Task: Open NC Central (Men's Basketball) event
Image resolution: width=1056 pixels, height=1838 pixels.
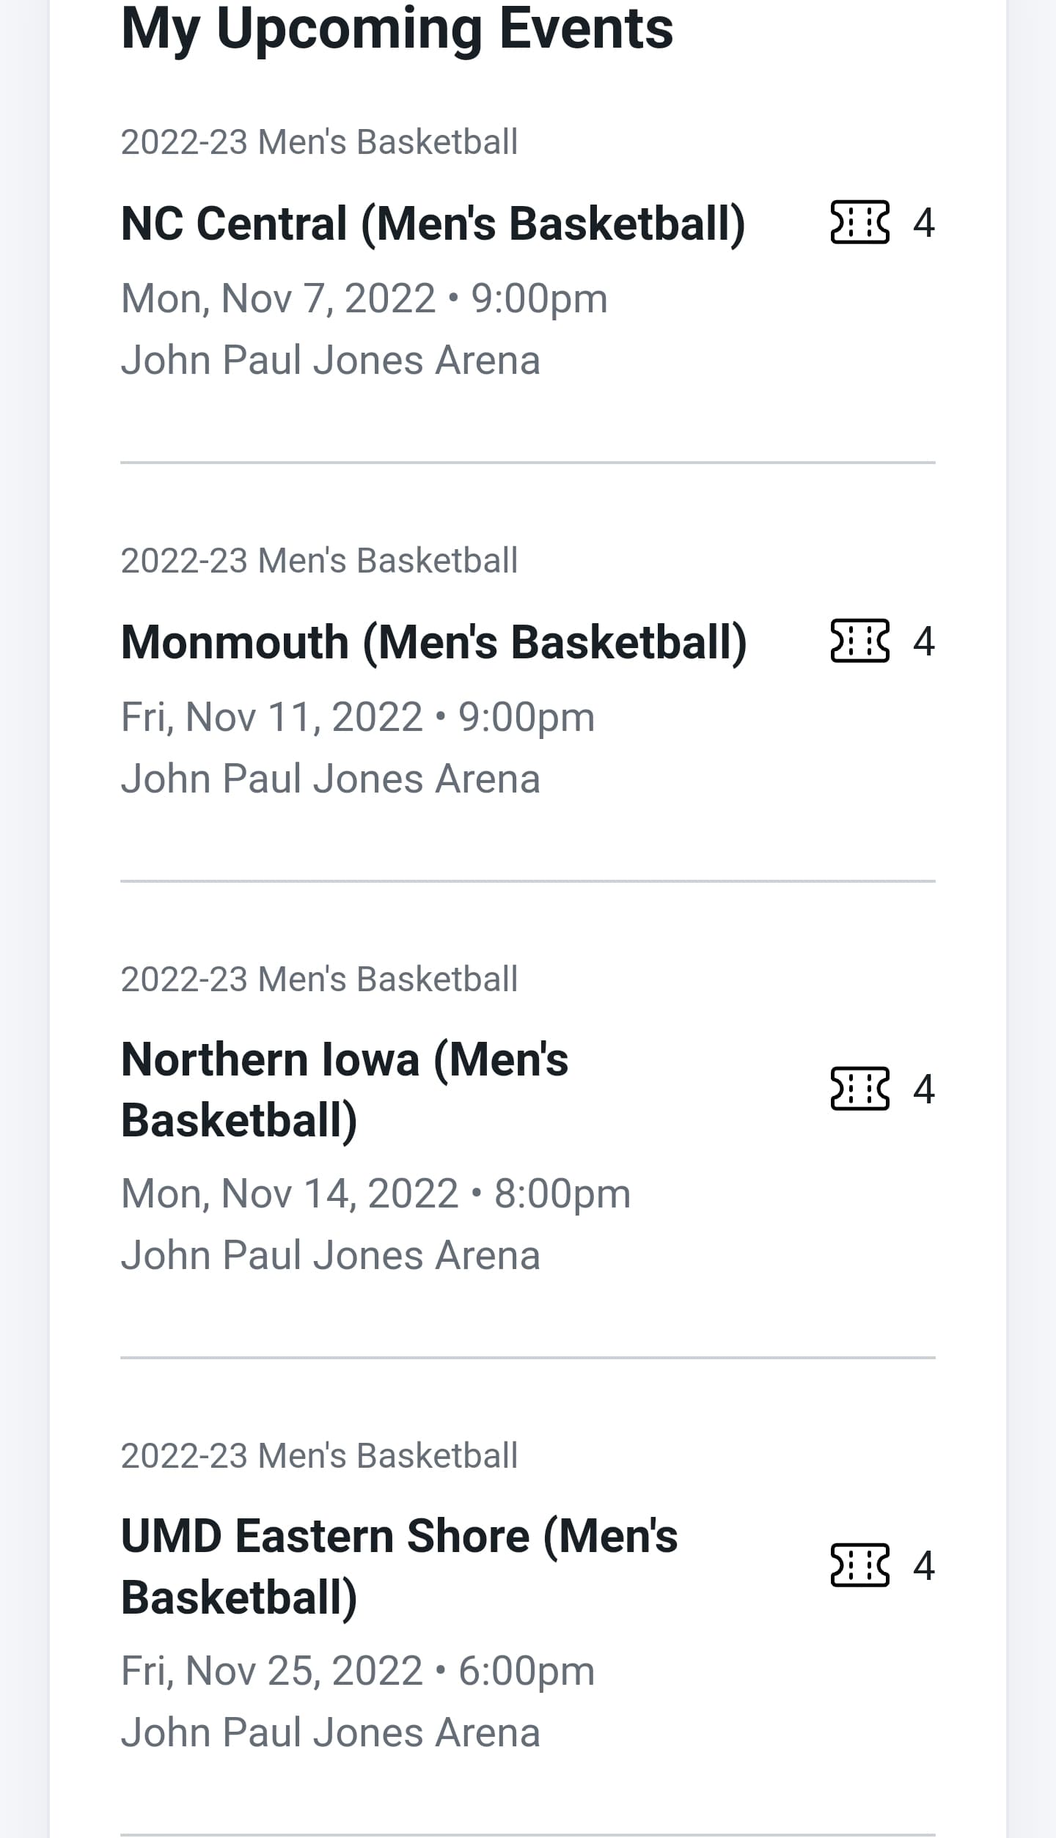Action: click(x=433, y=224)
